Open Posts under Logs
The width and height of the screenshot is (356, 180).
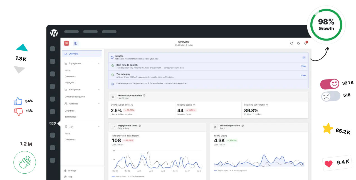click(x=68, y=134)
